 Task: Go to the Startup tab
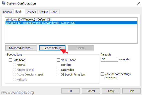43,12
